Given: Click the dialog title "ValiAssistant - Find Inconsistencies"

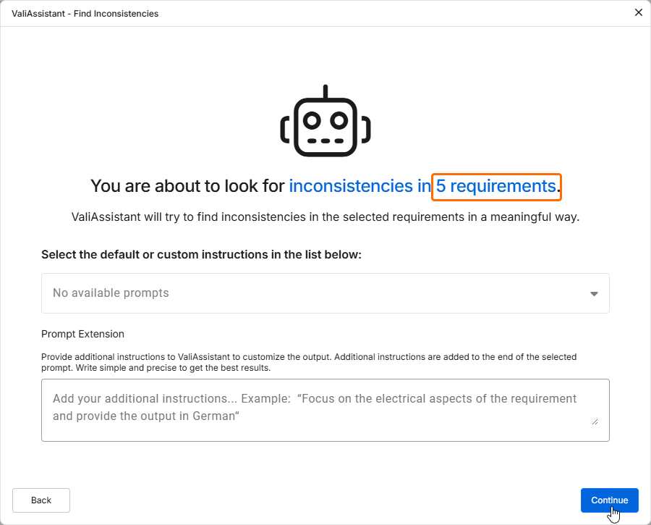Looking at the screenshot, I should point(85,13).
